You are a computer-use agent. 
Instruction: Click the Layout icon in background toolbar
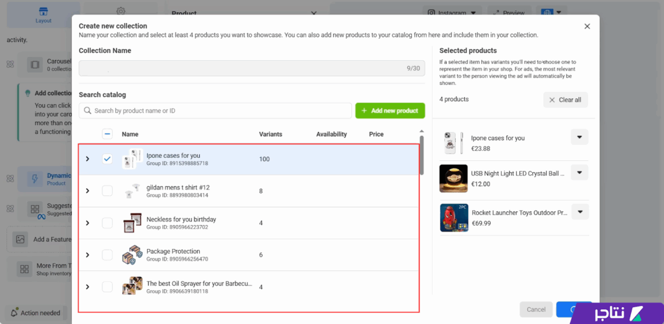[x=43, y=14]
